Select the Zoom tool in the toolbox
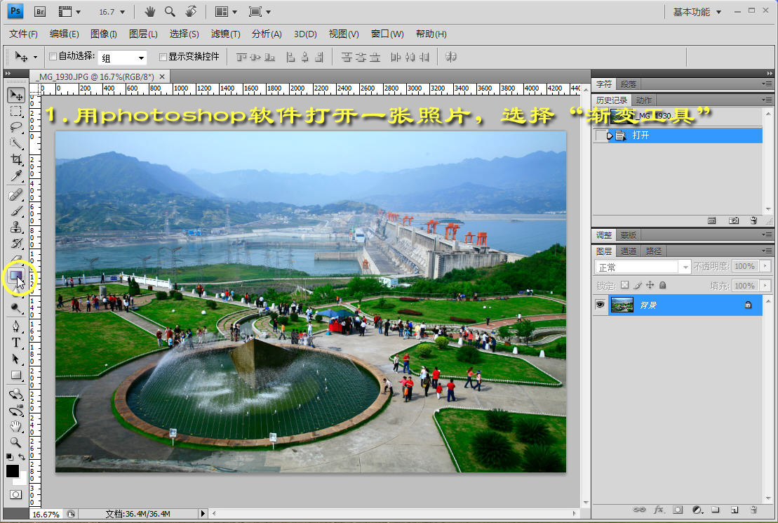Image resolution: width=778 pixels, height=523 pixels. click(16, 442)
